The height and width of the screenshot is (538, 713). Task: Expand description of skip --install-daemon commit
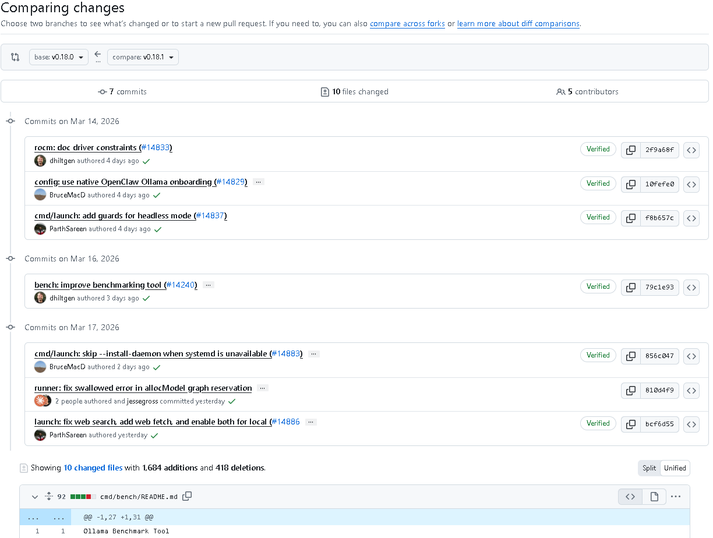tap(313, 354)
